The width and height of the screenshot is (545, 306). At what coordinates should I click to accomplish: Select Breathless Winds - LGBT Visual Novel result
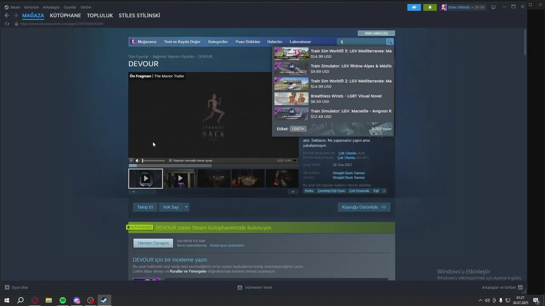333,99
